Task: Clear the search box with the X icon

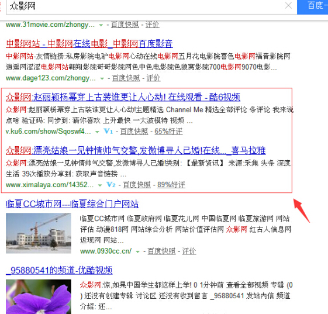Action: [288, 5]
